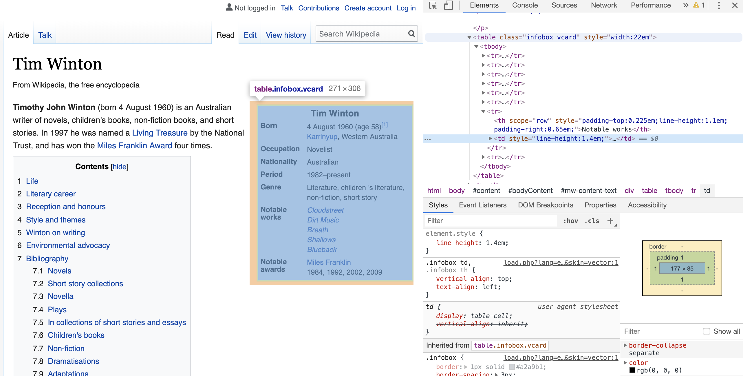This screenshot has height=376, width=743.
Task: Open the Event Listeners tab
Action: pos(482,205)
